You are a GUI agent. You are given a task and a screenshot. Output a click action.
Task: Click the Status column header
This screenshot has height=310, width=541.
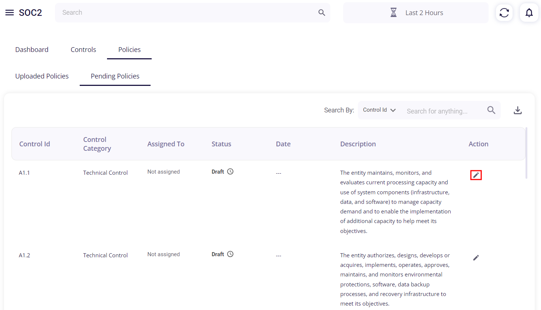[221, 144]
